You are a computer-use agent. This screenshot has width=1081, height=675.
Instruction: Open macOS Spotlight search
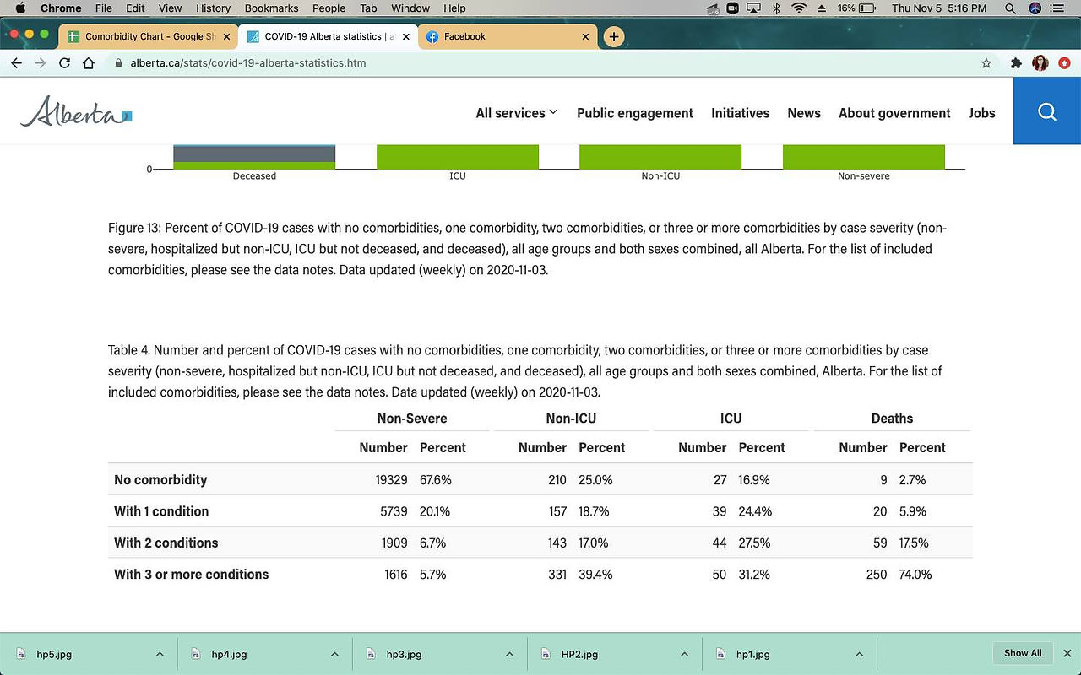pyautogui.click(x=1011, y=8)
